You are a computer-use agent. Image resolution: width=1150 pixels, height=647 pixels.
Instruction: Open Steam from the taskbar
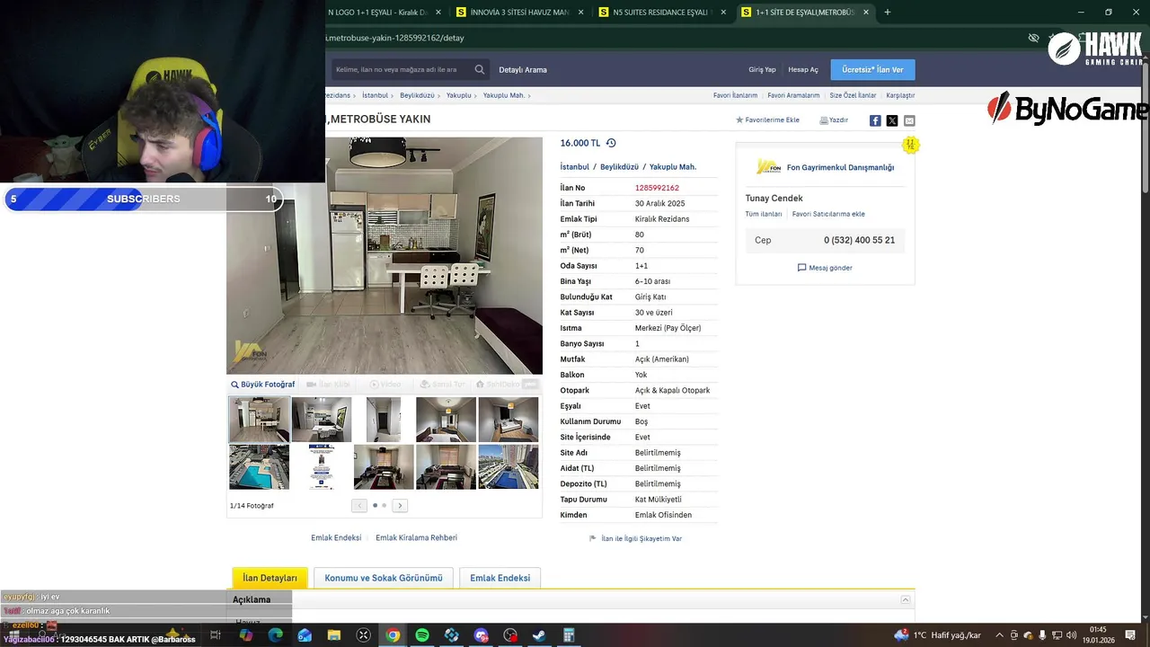(539, 635)
